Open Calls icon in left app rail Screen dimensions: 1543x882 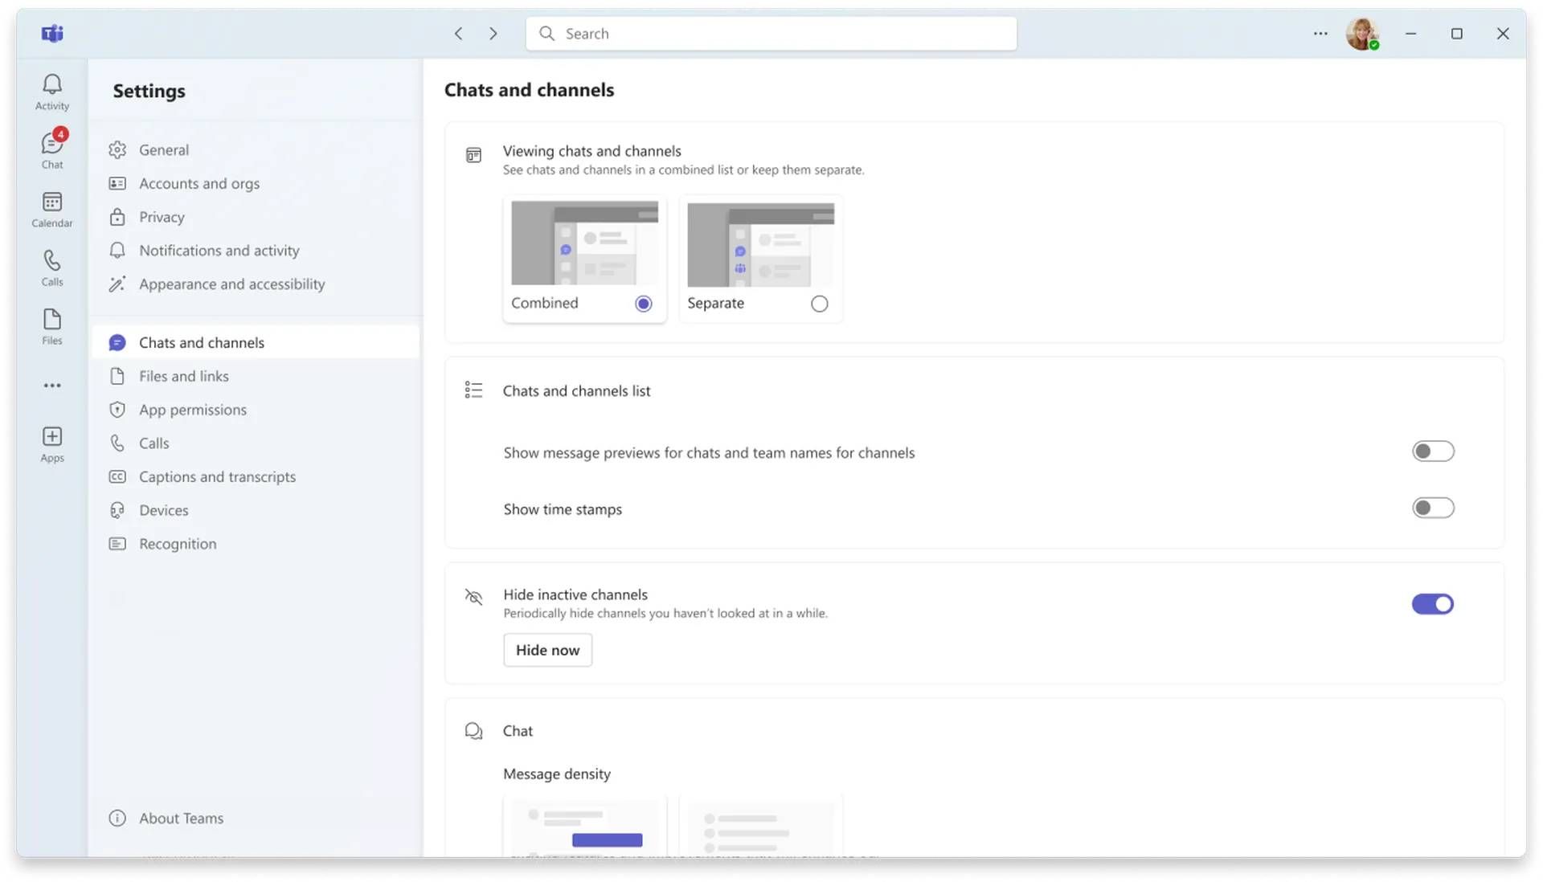[x=52, y=267]
